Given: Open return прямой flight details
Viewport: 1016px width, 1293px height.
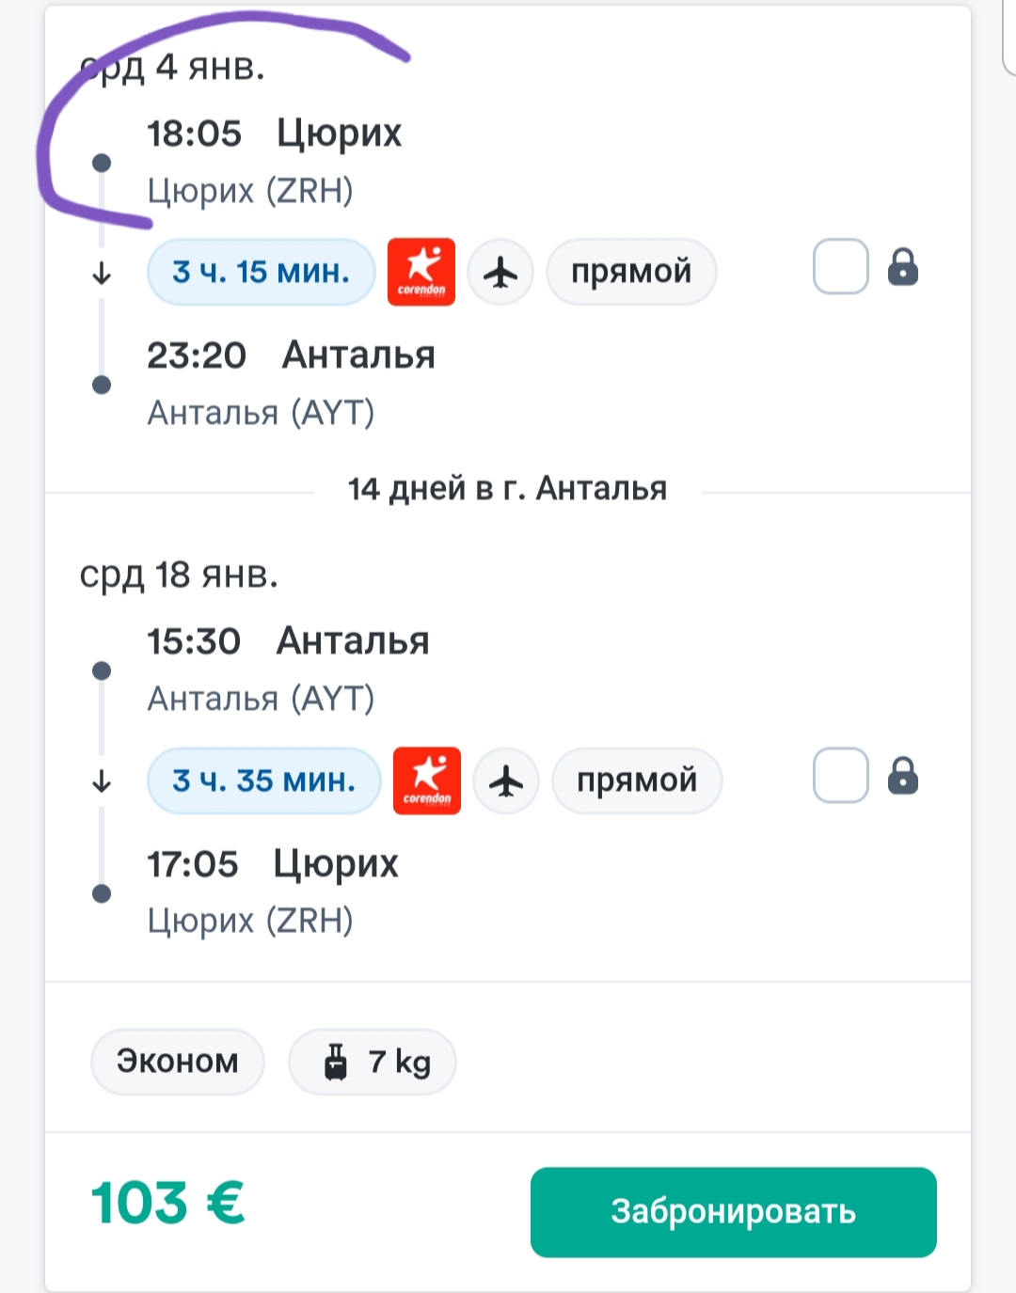Looking at the screenshot, I should click(637, 781).
